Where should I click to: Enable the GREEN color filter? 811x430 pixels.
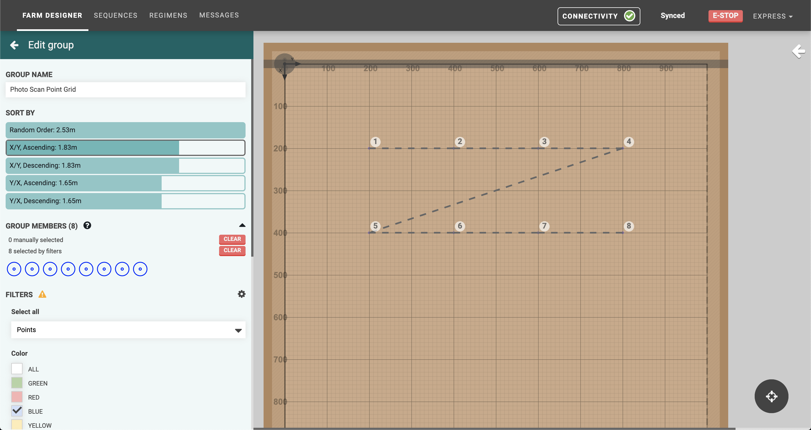[17, 383]
